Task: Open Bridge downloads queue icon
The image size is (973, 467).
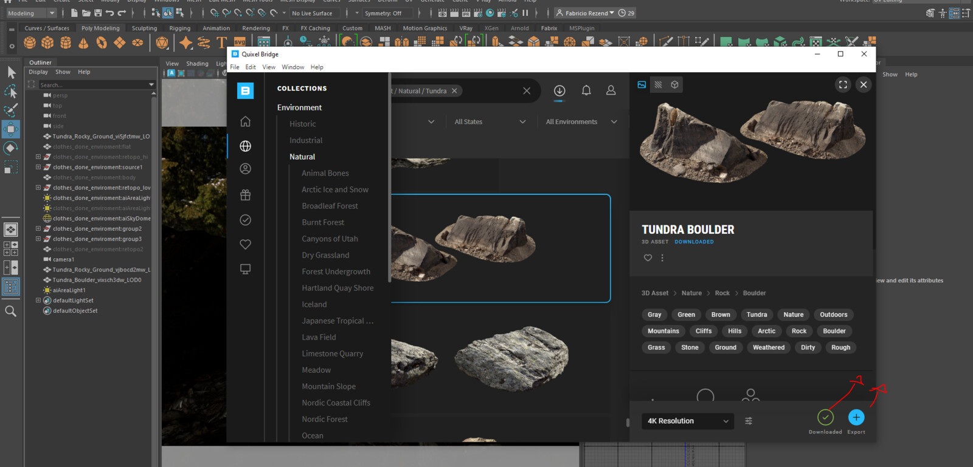Action: point(559,90)
